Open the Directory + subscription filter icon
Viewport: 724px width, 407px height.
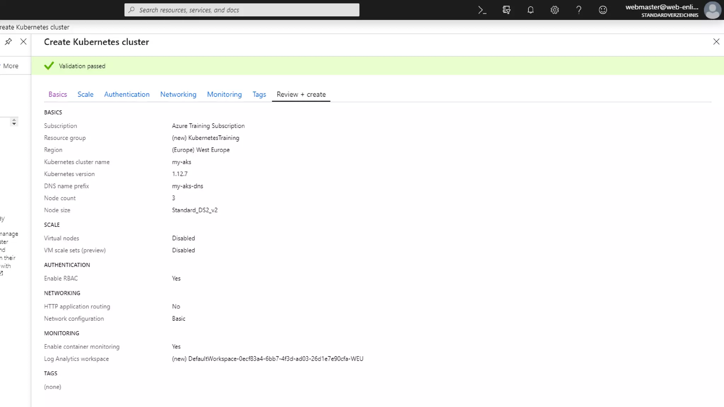(x=506, y=10)
